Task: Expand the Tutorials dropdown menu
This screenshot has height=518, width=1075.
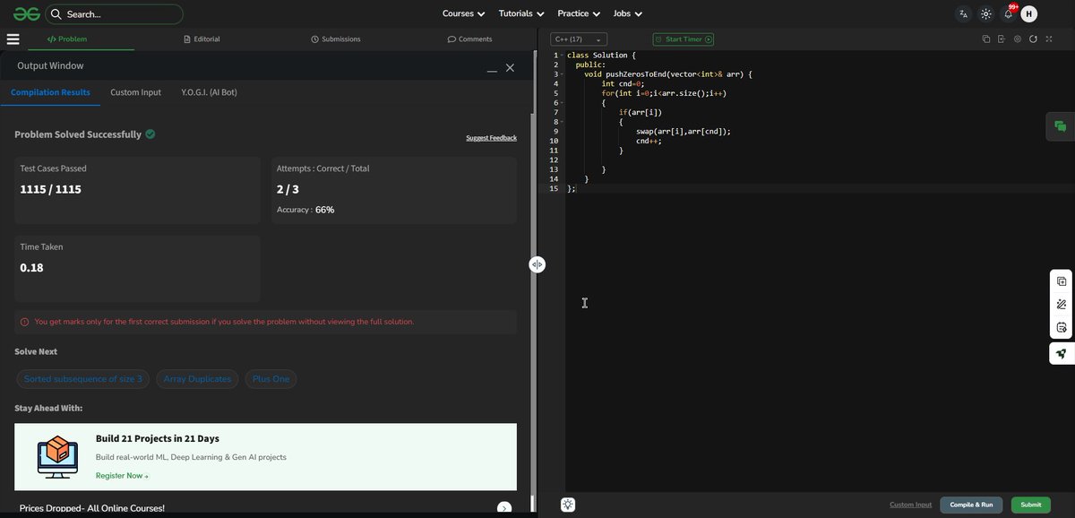Action: tap(521, 13)
